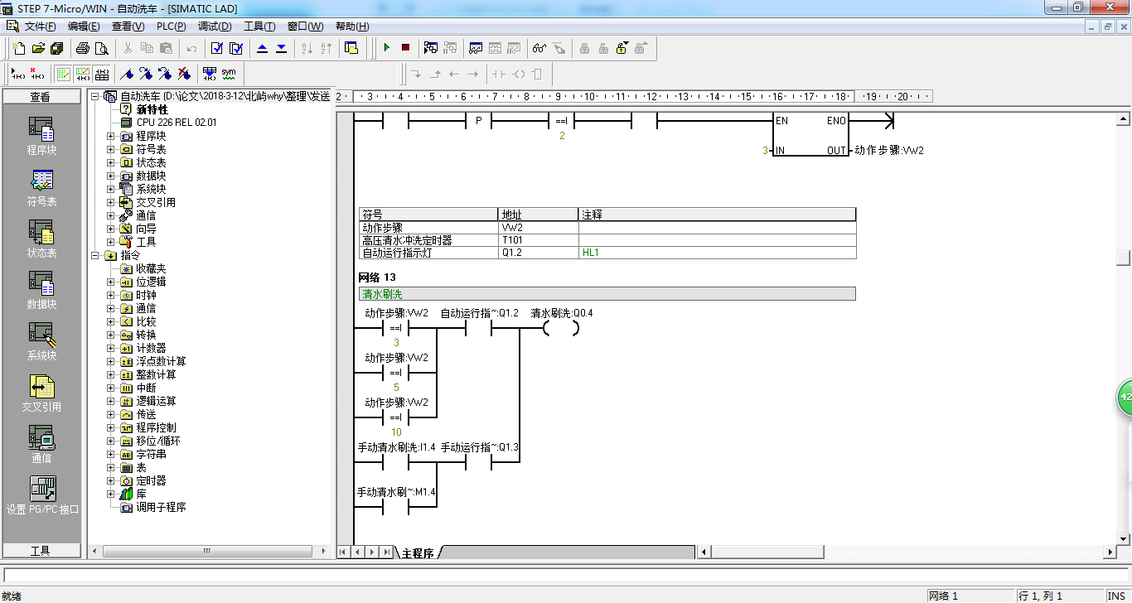The image size is (1132, 603).
Task: Click the 工具 bar at sidebar bottom
Action: click(41, 551)
